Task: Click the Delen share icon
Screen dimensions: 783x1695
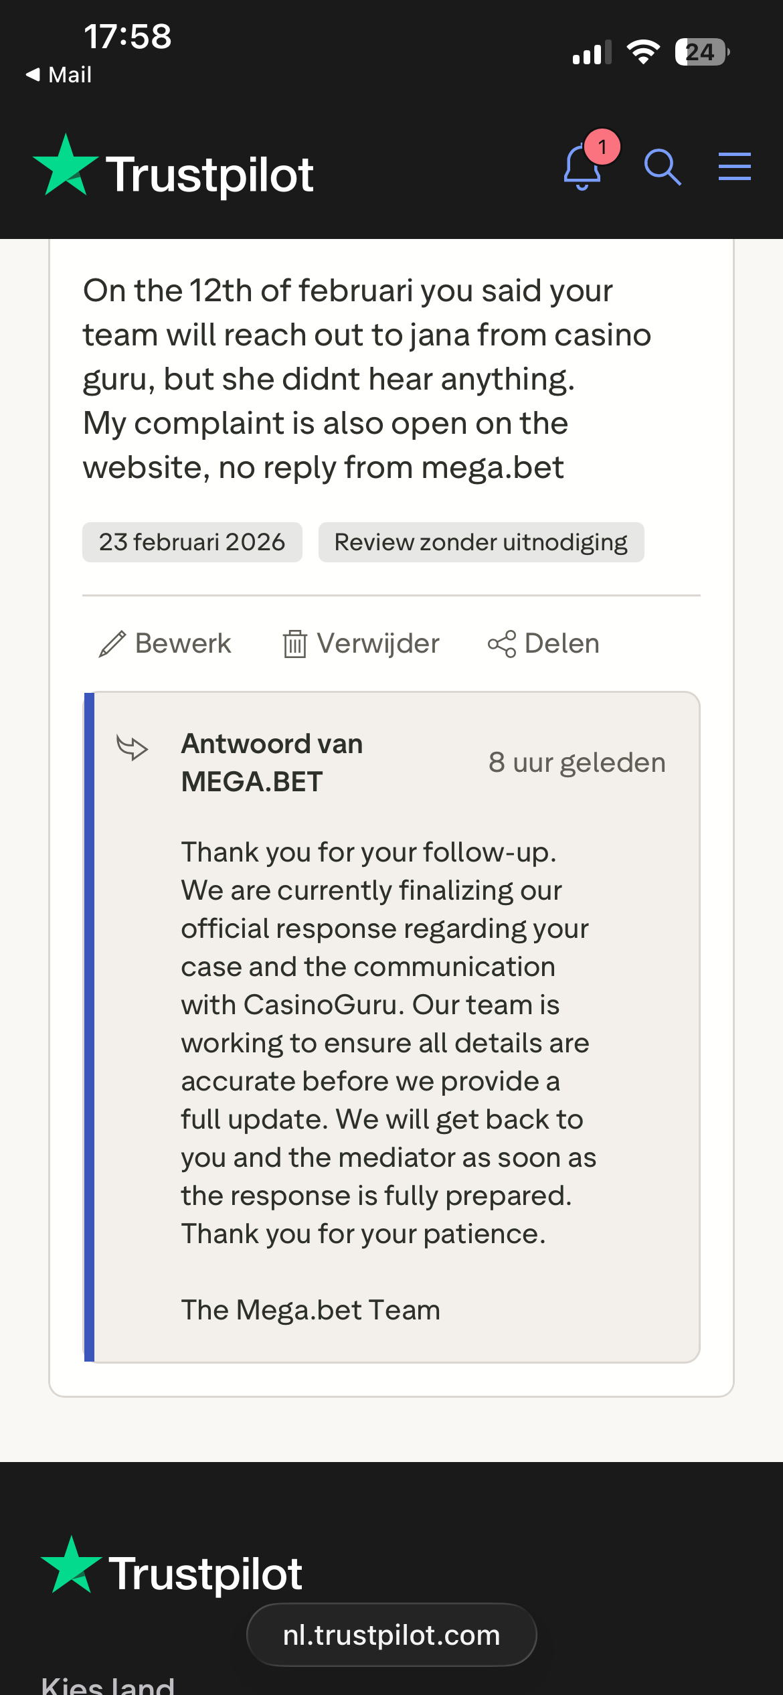Action: tap(502, 644)
